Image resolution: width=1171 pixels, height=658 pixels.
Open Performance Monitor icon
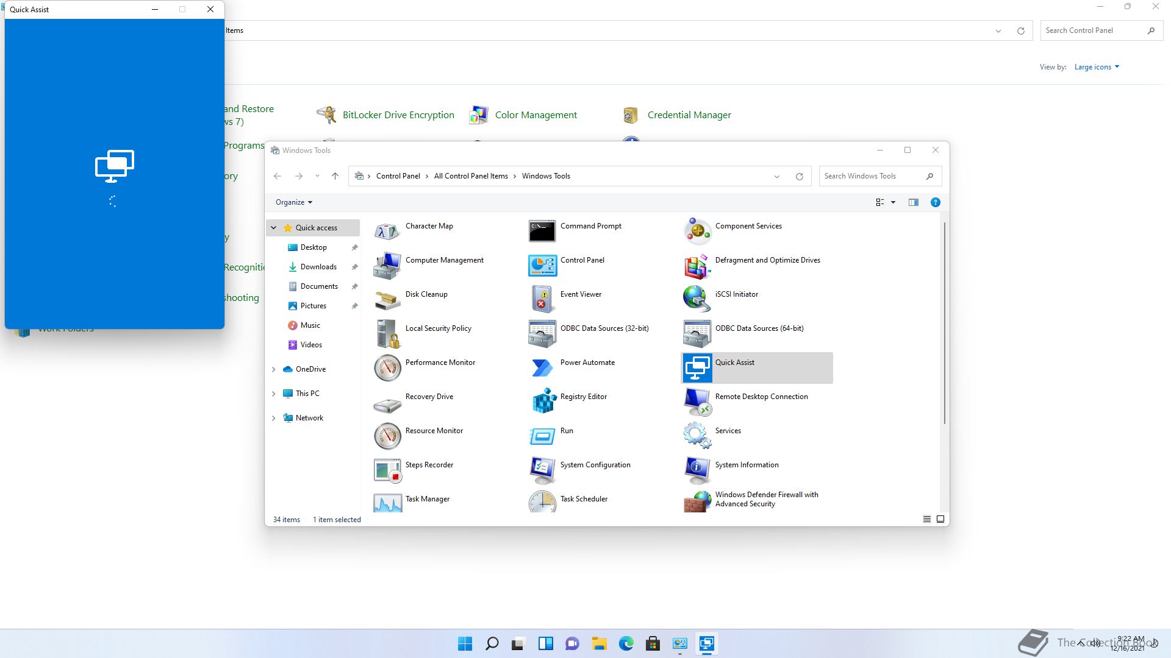click(387, 367)
